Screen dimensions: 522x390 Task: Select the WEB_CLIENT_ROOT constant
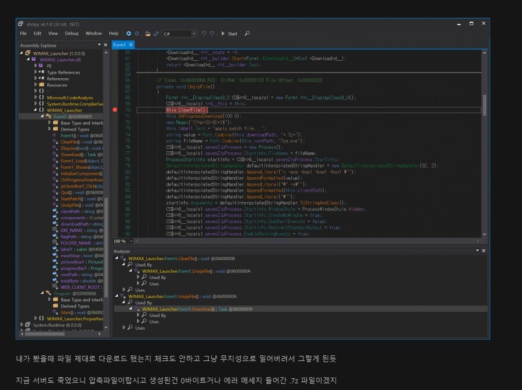pos(81,287)
